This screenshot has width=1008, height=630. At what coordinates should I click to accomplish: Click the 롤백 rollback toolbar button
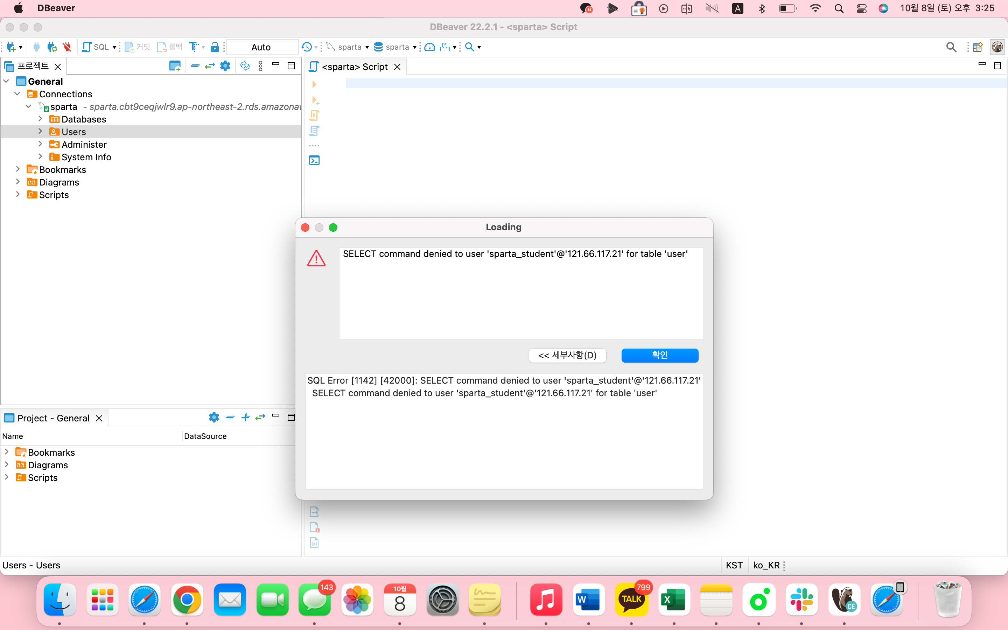point(169,47)
